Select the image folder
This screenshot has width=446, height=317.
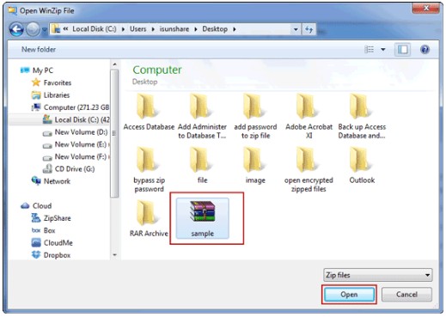pyautogui.click(x=255, y=165)
